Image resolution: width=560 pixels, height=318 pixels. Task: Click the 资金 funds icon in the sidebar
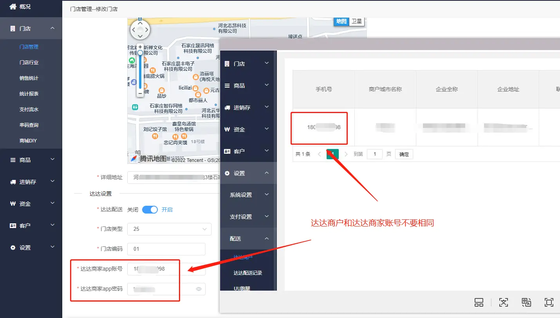point(12,203)
